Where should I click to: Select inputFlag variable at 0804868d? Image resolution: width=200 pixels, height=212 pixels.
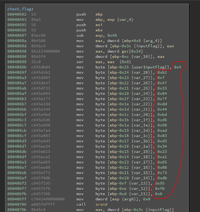click(x=146, y=46)
